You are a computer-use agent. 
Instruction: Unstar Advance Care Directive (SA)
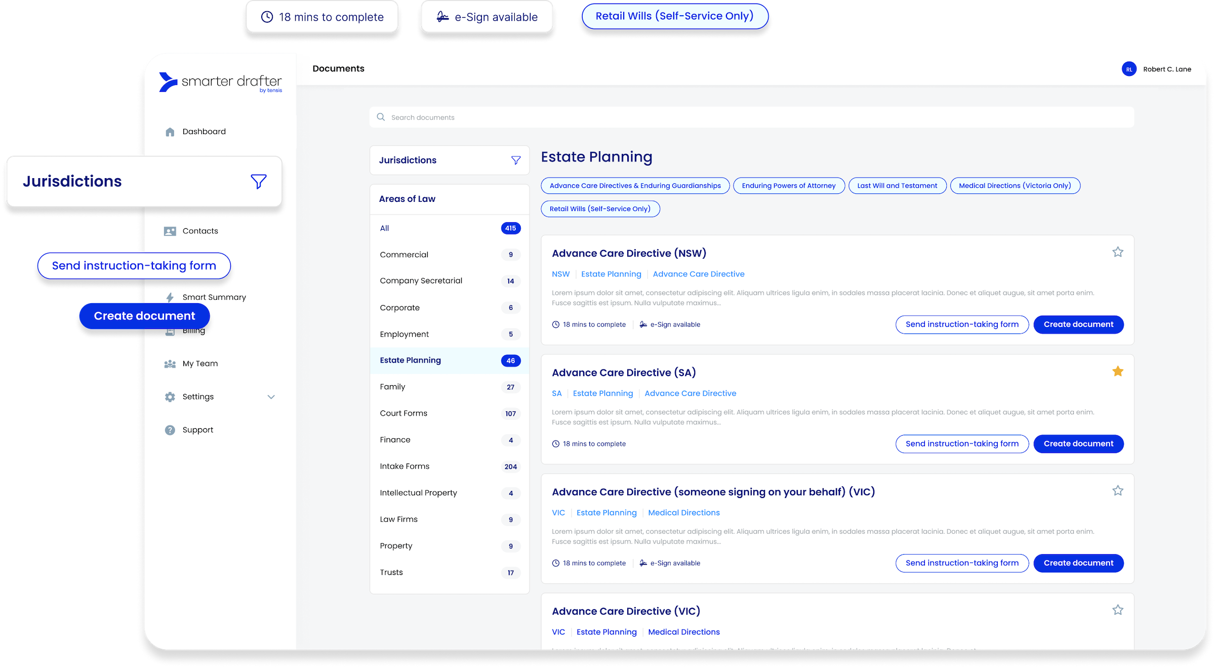1117,371
